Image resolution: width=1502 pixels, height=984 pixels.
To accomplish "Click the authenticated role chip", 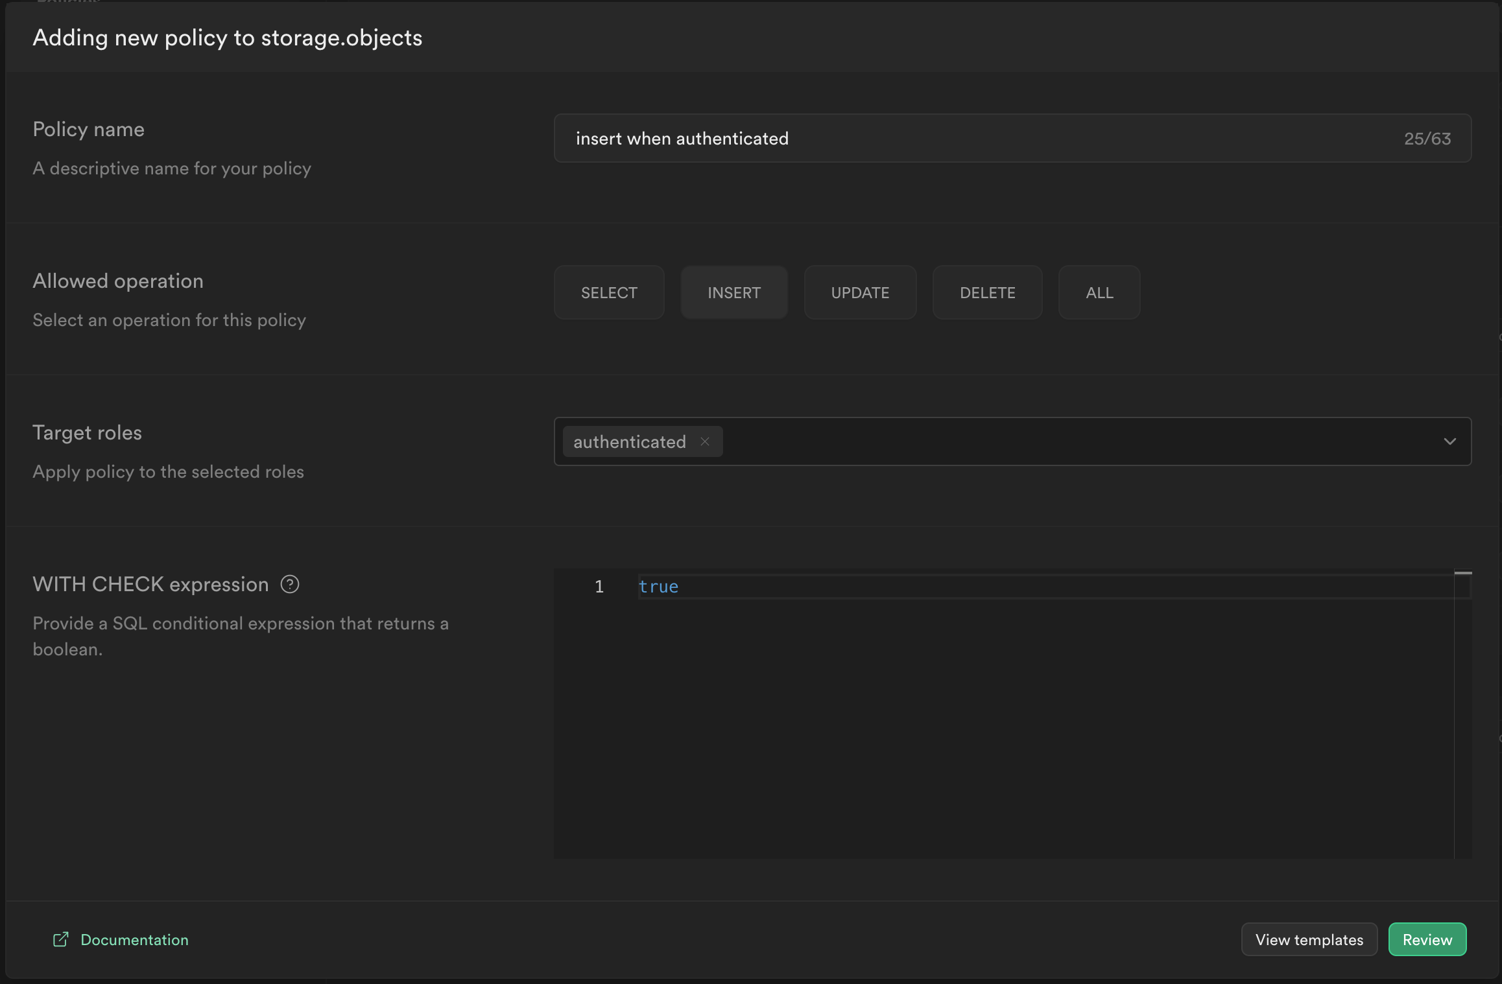I will [x=629, y=442].
